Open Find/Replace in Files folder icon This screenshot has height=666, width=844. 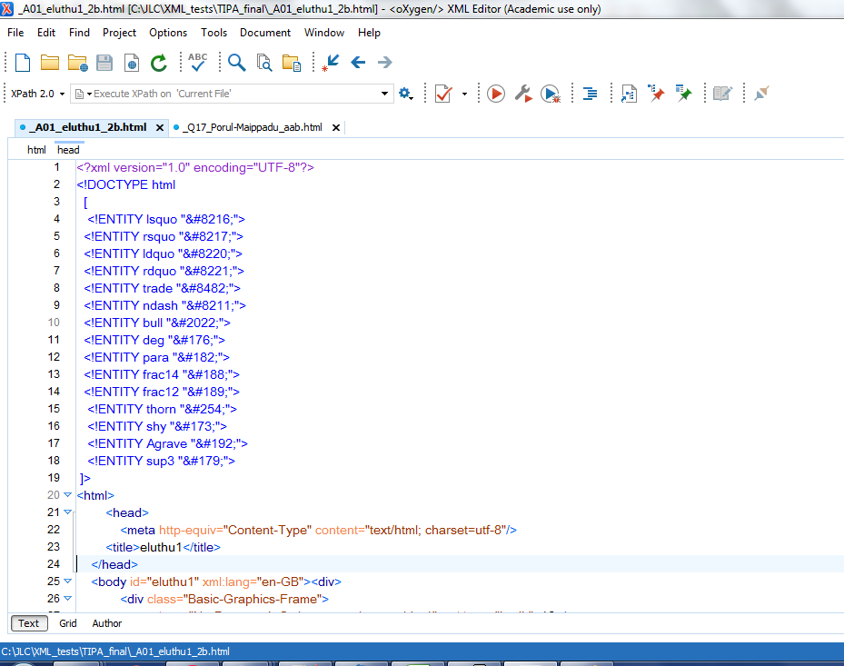click(292, 63)
